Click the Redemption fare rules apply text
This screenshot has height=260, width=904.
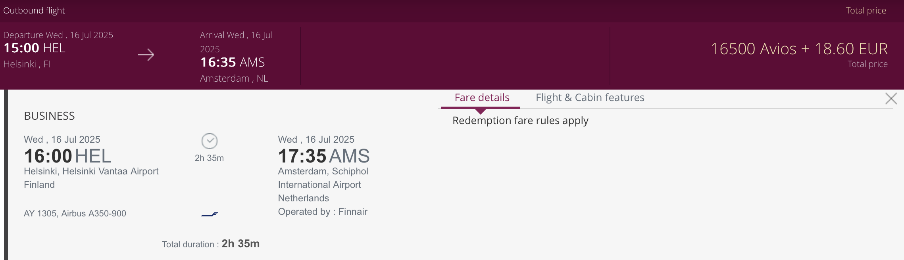tap(520, 120)
